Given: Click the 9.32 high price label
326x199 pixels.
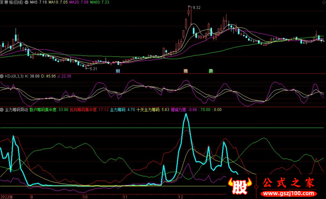Looking at the screenshot, I should [196, 8].
